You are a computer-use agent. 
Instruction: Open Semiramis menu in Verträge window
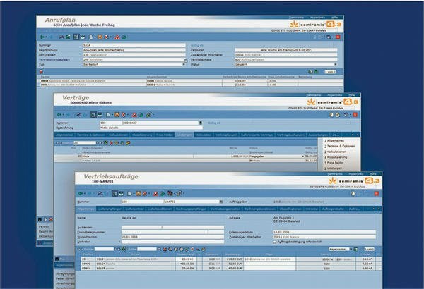[x=313, y=95]
